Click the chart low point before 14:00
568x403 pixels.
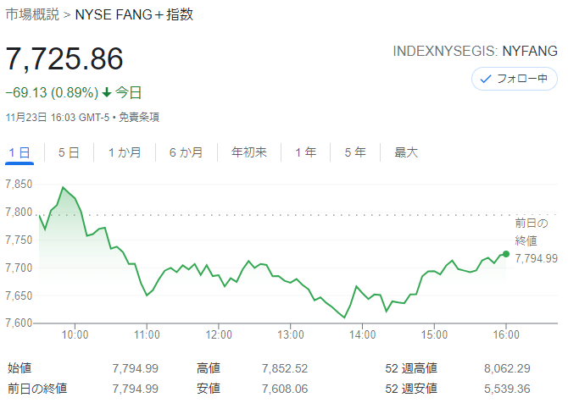pos(344,317)
